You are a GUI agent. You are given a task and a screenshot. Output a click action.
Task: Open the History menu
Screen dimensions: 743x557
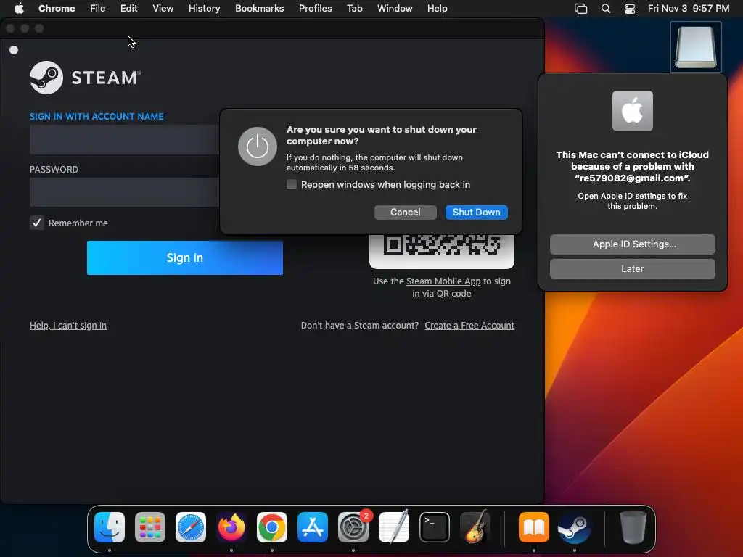point(204,9)
